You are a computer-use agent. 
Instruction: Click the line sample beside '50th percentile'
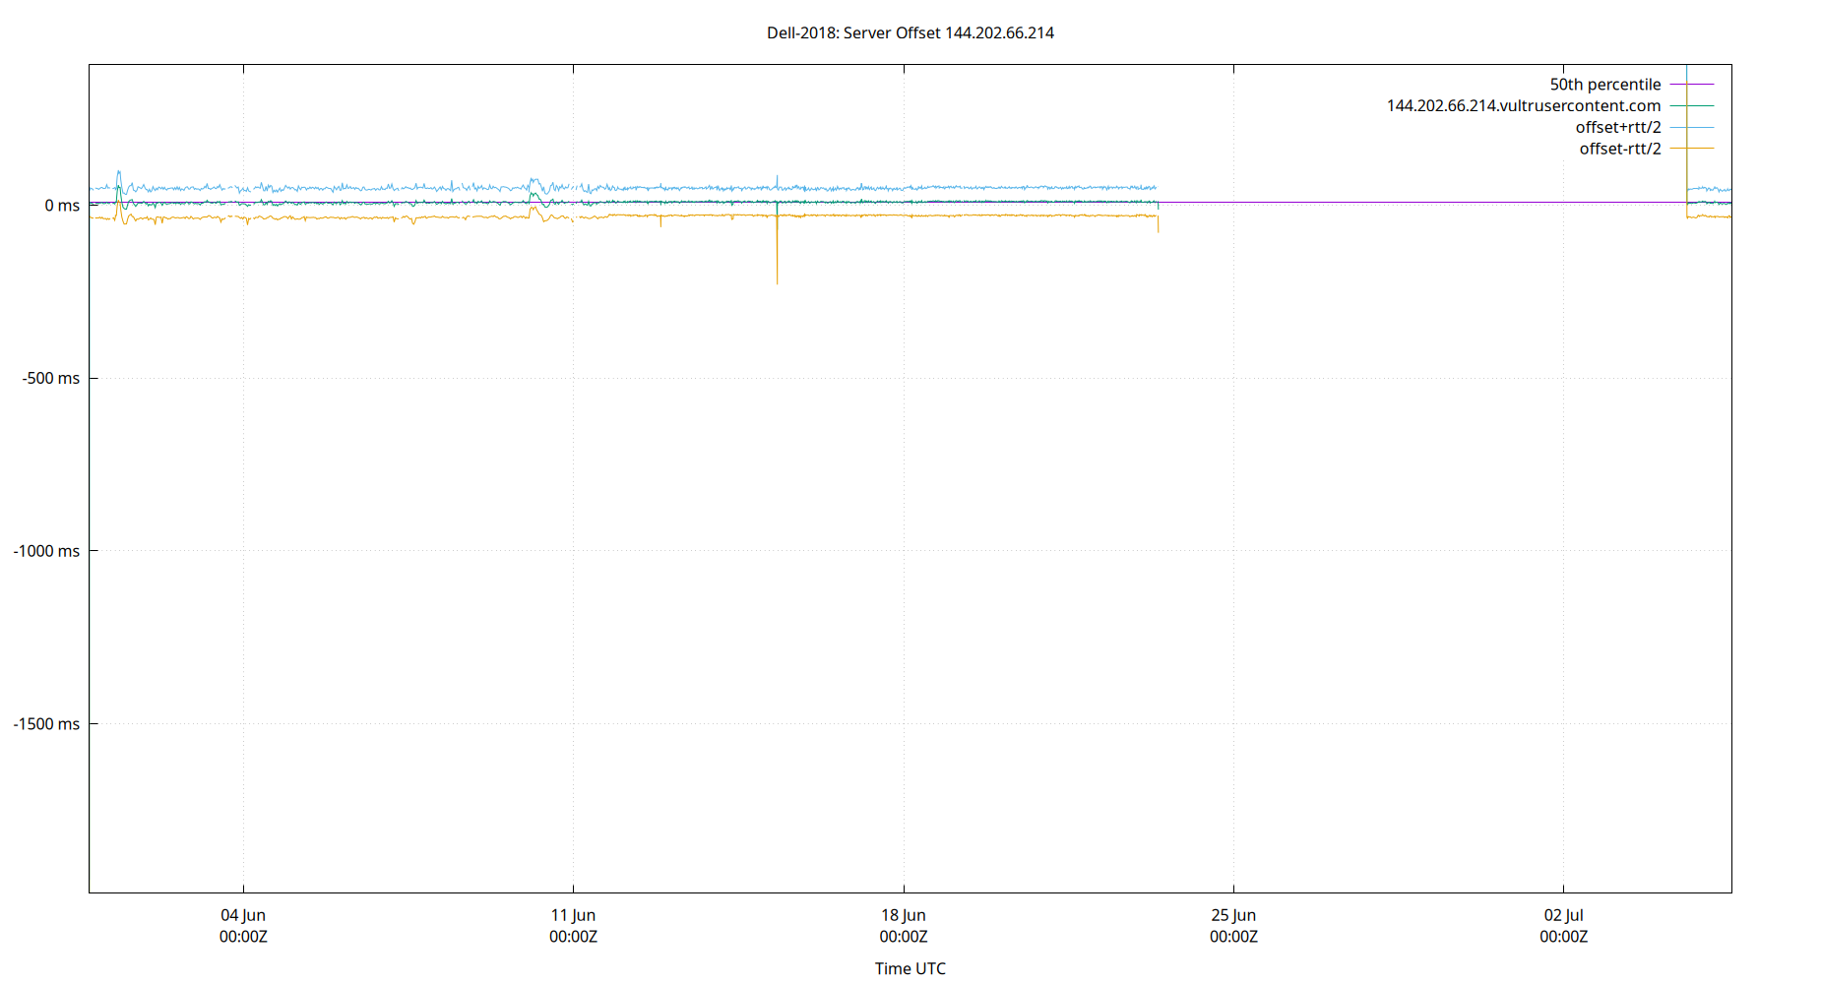pyautogui.click(x=1692, y=85)
